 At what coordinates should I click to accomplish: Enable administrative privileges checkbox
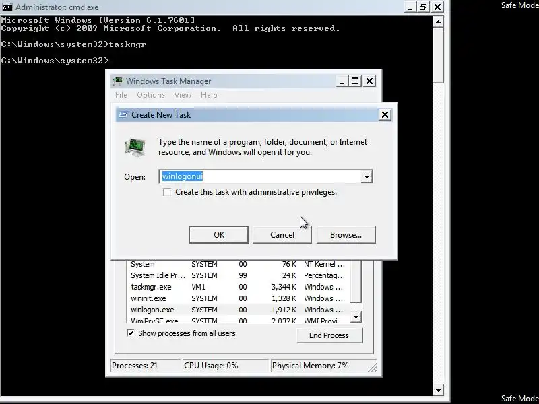point(167,192)
